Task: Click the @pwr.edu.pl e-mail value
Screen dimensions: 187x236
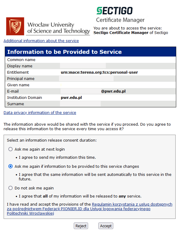Action: [113, 91]
